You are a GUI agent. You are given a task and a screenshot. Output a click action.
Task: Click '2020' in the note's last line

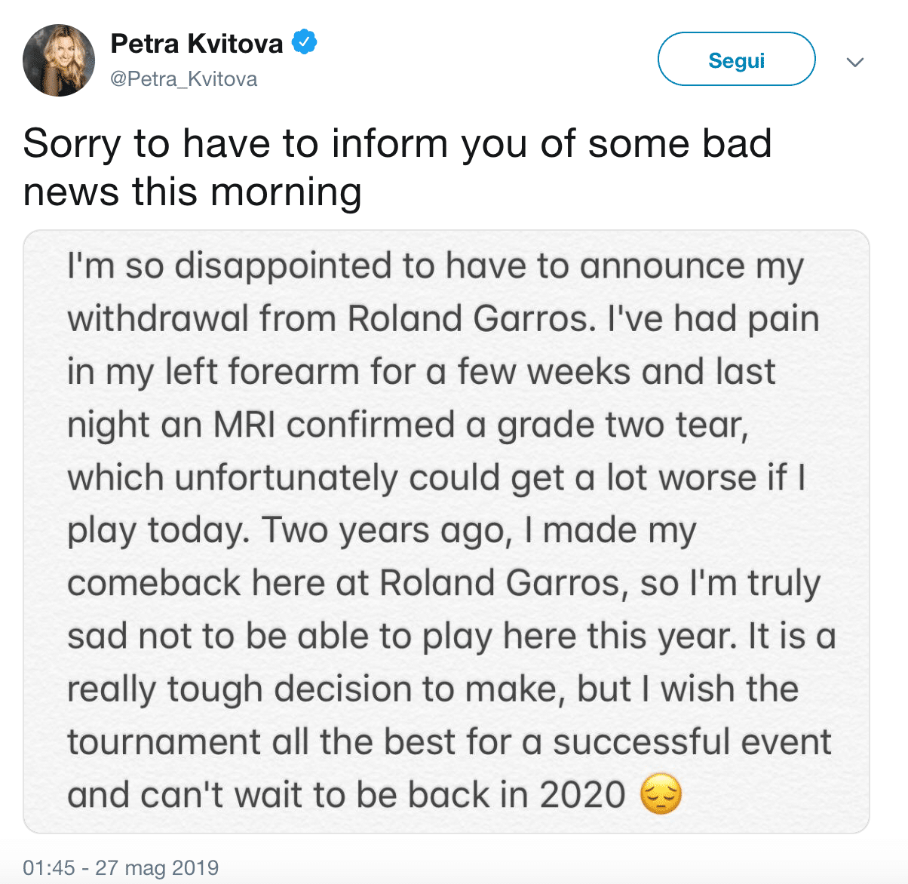[583, 795]
